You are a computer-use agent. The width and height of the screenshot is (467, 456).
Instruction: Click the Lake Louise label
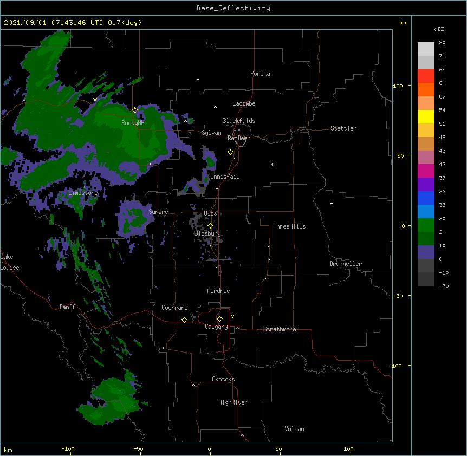(x=10, y=262)
